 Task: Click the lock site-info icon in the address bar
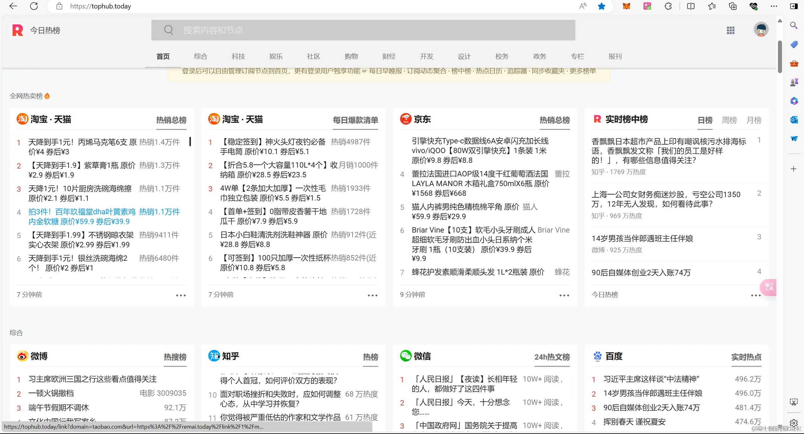pyautogui.click(x=59, y=6)
